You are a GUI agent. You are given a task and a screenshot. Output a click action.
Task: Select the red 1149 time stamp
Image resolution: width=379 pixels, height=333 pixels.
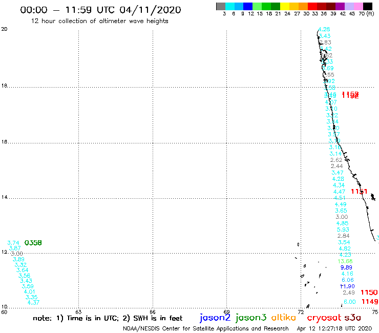click(370, 302)
